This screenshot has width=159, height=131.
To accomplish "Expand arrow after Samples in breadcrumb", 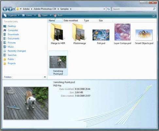I will click(x=71, y=9).
